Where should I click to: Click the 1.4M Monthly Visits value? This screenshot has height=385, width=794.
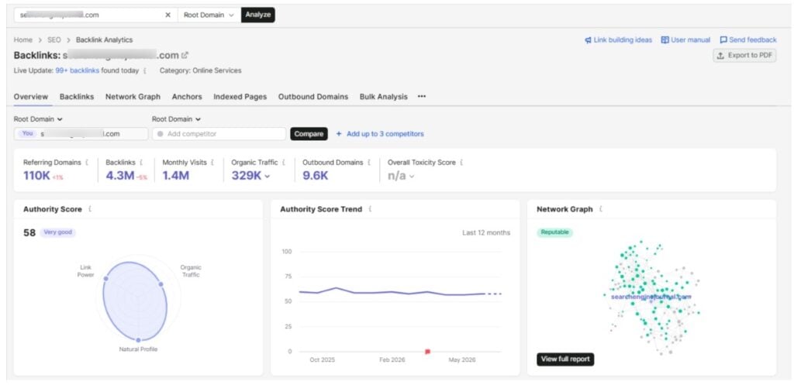click(176, 176)
